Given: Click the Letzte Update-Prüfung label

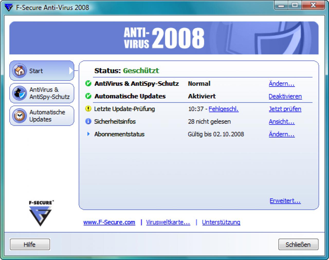Looking at the screenshot, I should (124, 109).
